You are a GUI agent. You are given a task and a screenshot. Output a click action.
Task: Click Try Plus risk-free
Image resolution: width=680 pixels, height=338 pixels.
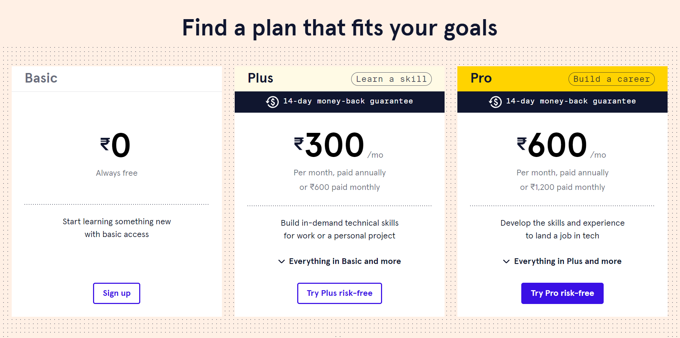coord(339,293)
